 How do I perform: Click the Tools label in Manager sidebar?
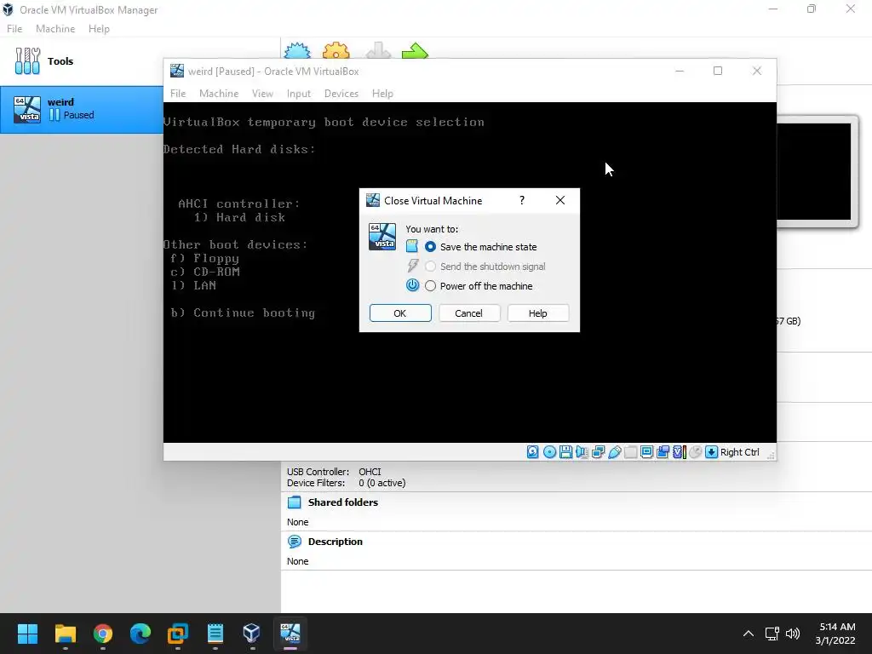[x=60, y=61]
